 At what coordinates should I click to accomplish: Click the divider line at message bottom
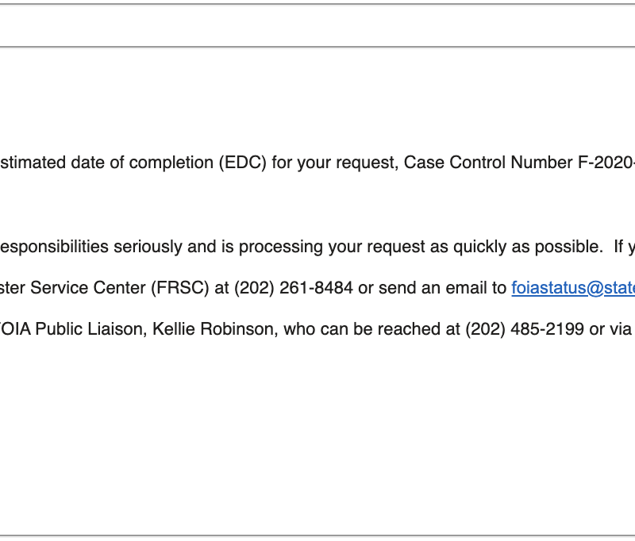(317, 535)
